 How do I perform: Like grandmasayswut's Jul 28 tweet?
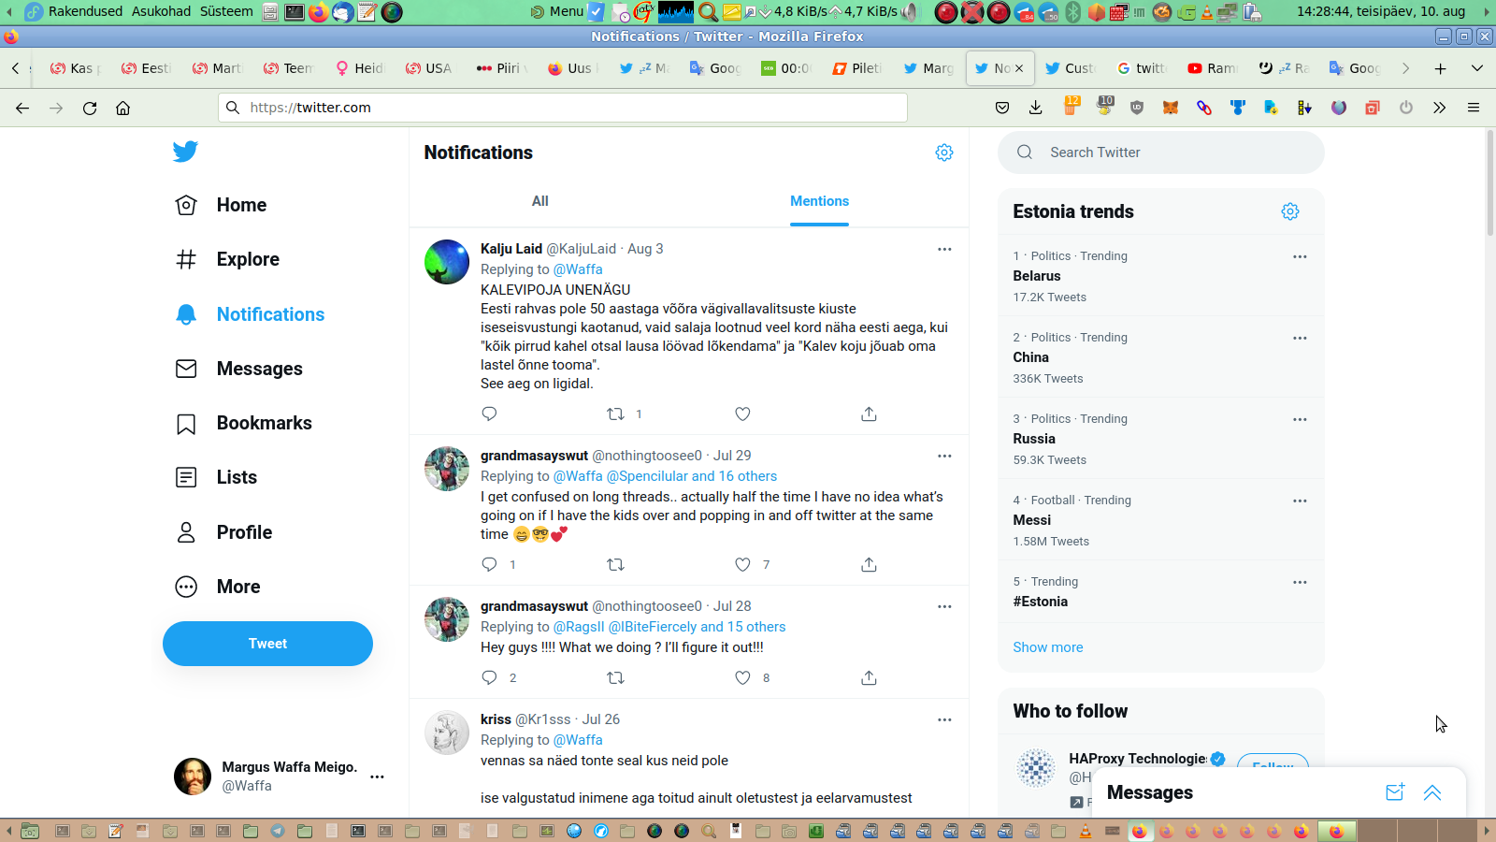click(742, 677)
